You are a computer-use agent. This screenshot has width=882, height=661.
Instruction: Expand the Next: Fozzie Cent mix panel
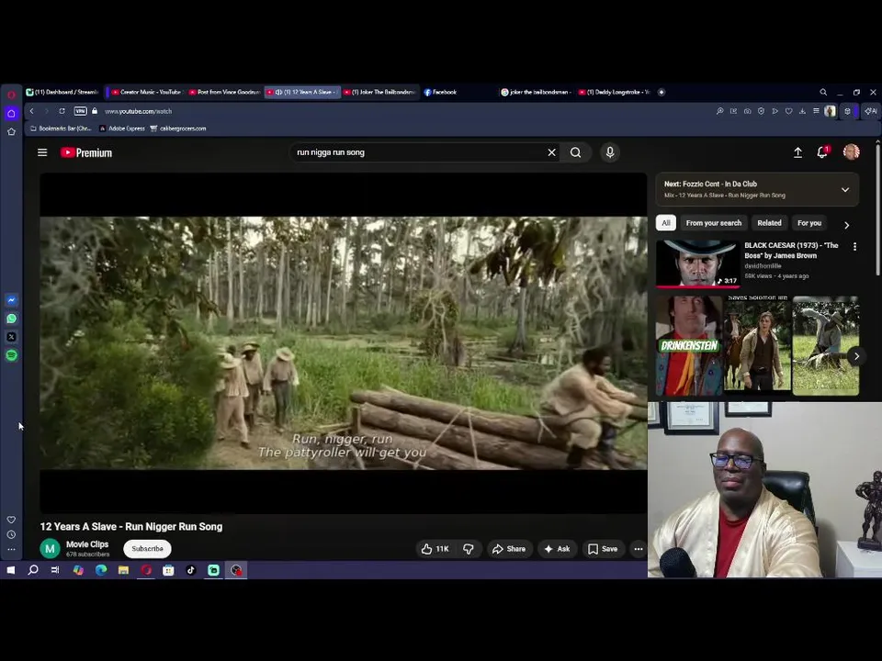coord(845,189)
